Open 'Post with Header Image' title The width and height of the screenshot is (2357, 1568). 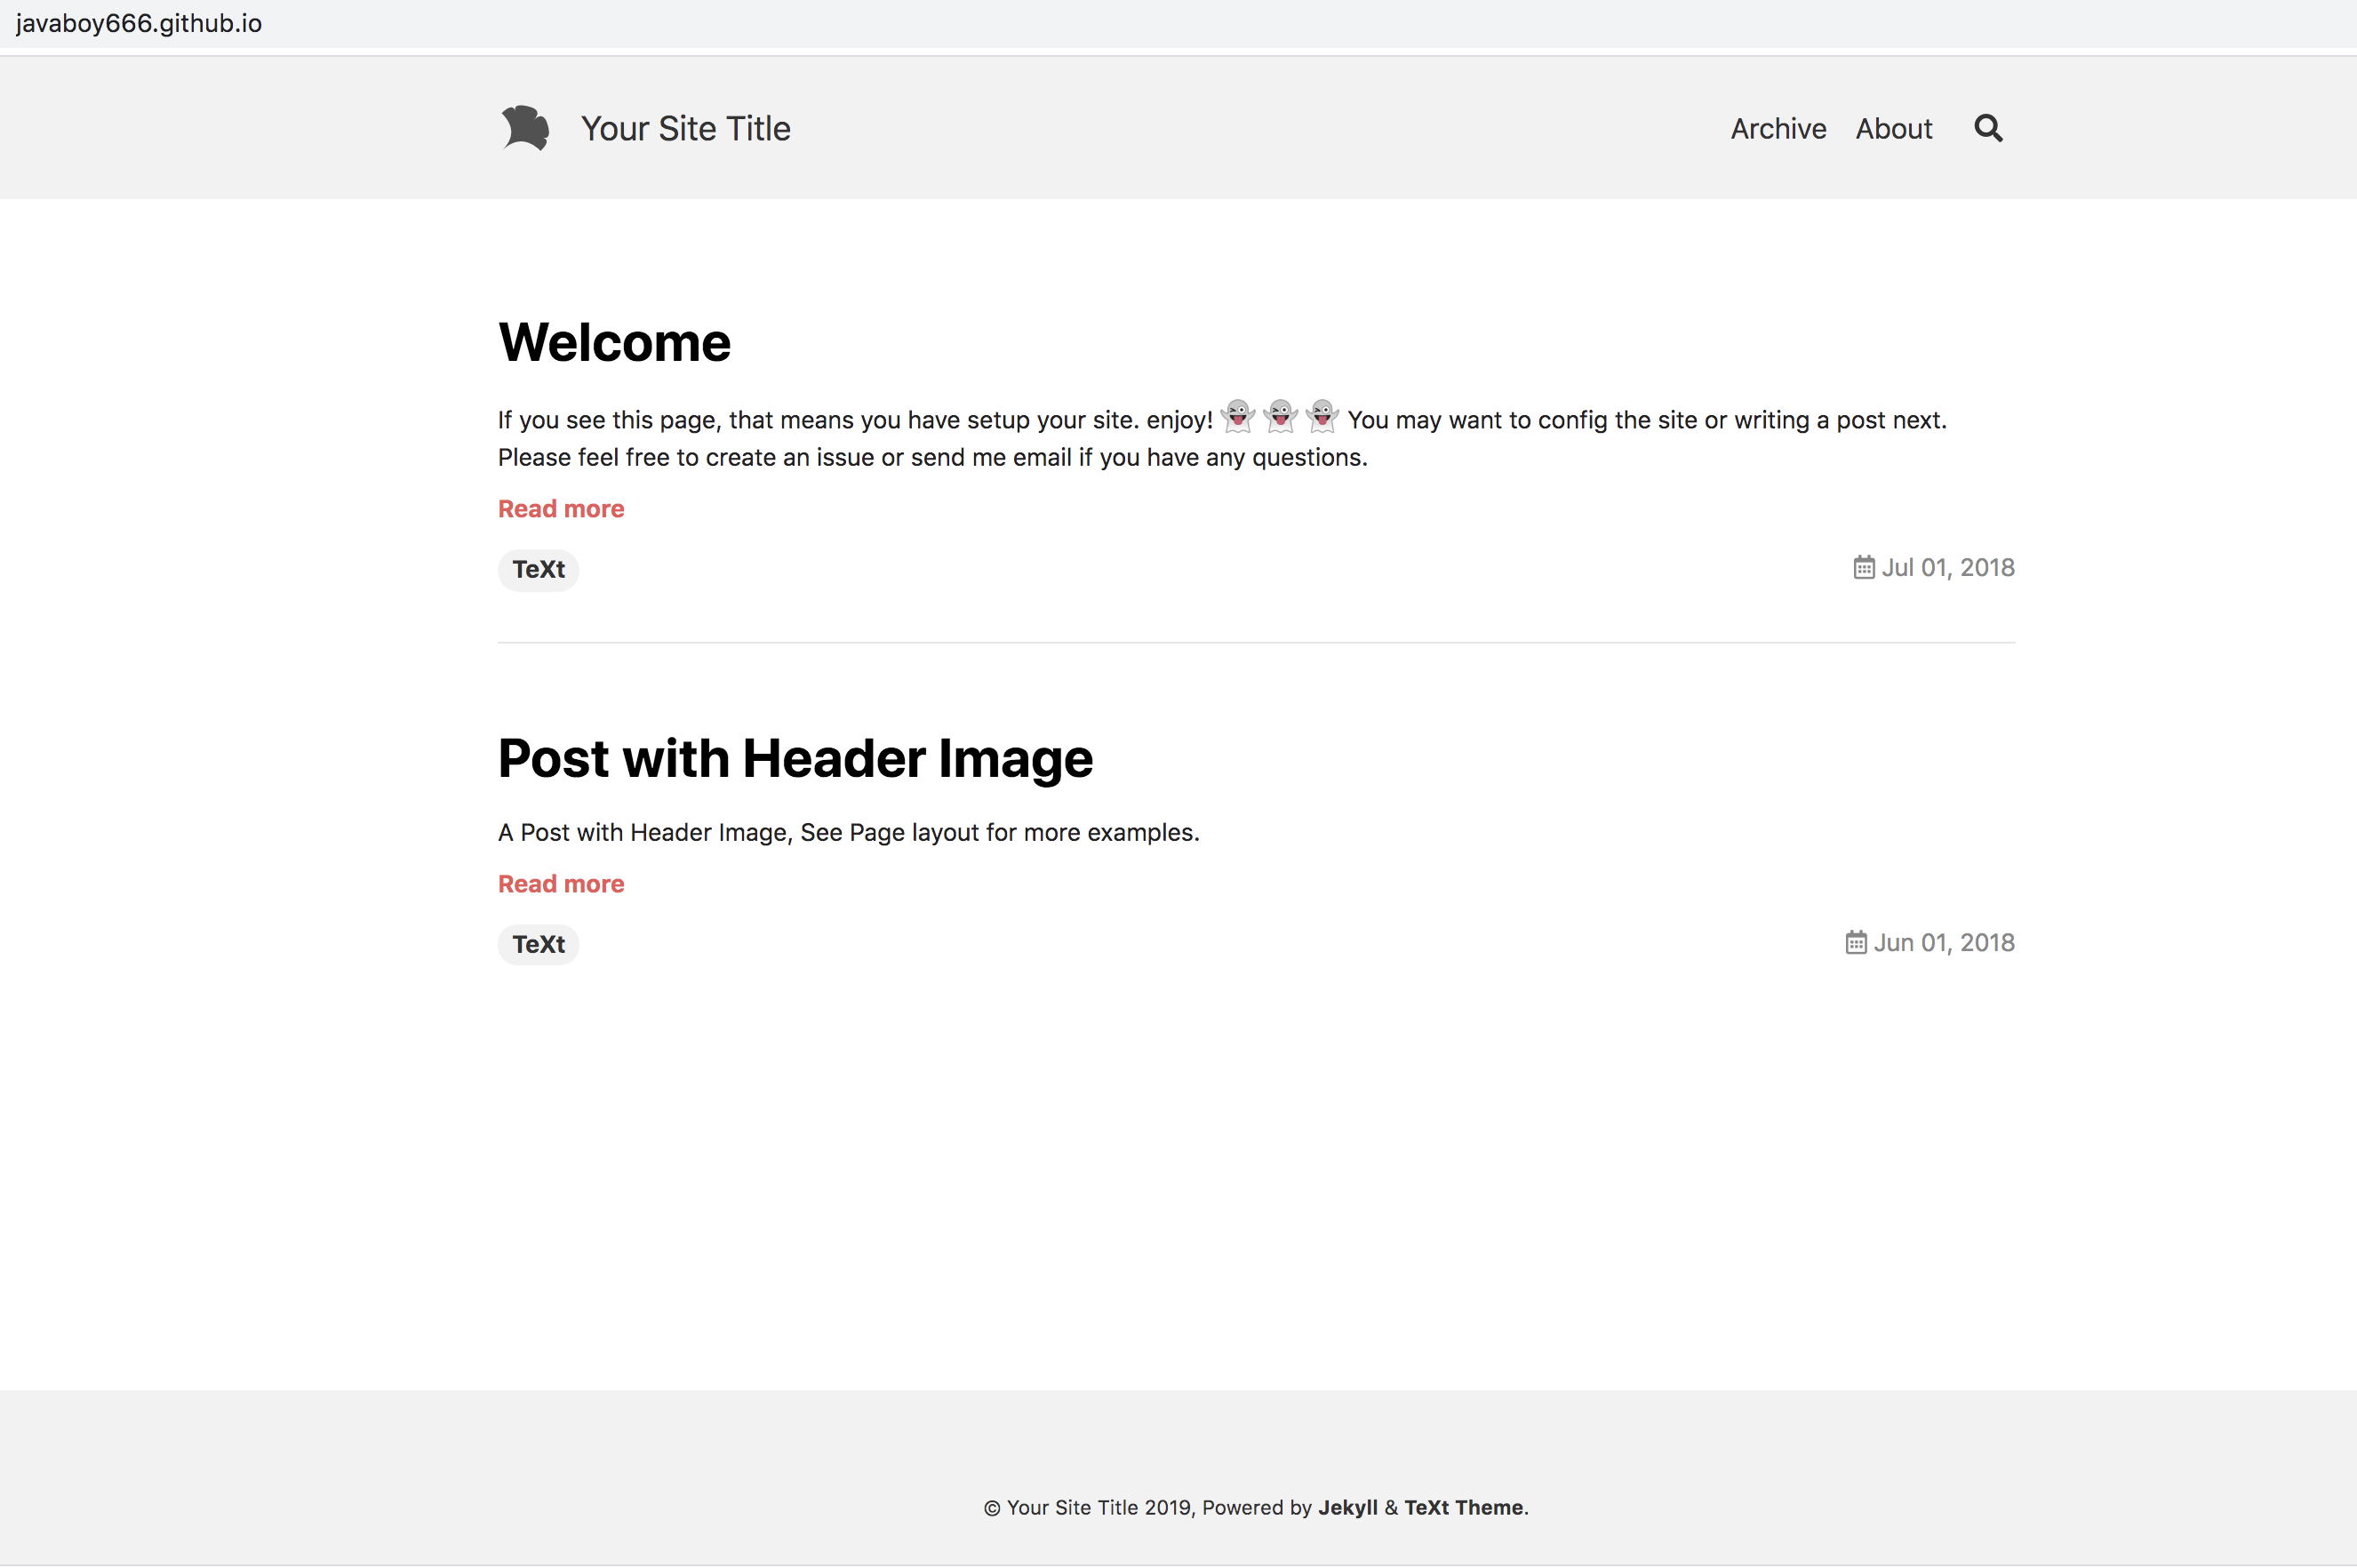point(795,758)
